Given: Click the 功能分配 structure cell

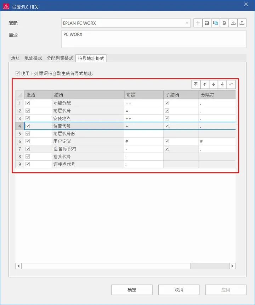Looking at the screenshot, I should click(x=88, y=103).
